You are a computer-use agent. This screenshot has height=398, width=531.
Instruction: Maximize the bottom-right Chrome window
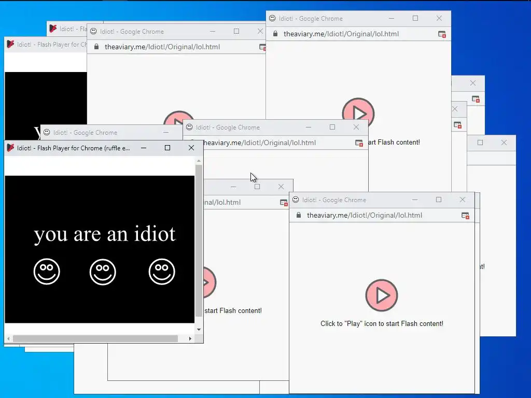tap(439, 200)
